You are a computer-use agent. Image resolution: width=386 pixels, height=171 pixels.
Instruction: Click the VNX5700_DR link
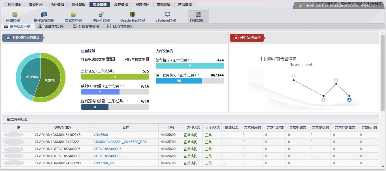tap(104, 163)
